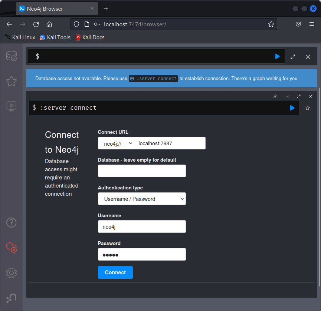Open the Authentication type dropdown
This screenshot has width=321, height=311.
click(x=142, y=199)
